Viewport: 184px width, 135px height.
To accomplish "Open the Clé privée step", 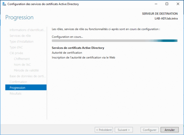I will click(16, 53).
